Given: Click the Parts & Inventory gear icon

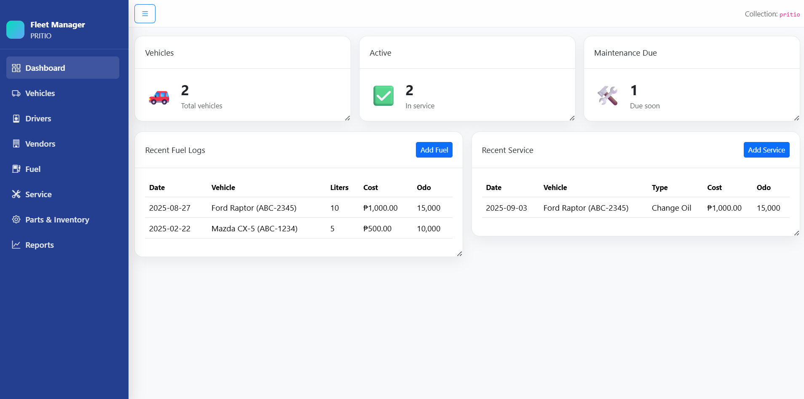Looking at the screenshot, I should click(16, 220).
